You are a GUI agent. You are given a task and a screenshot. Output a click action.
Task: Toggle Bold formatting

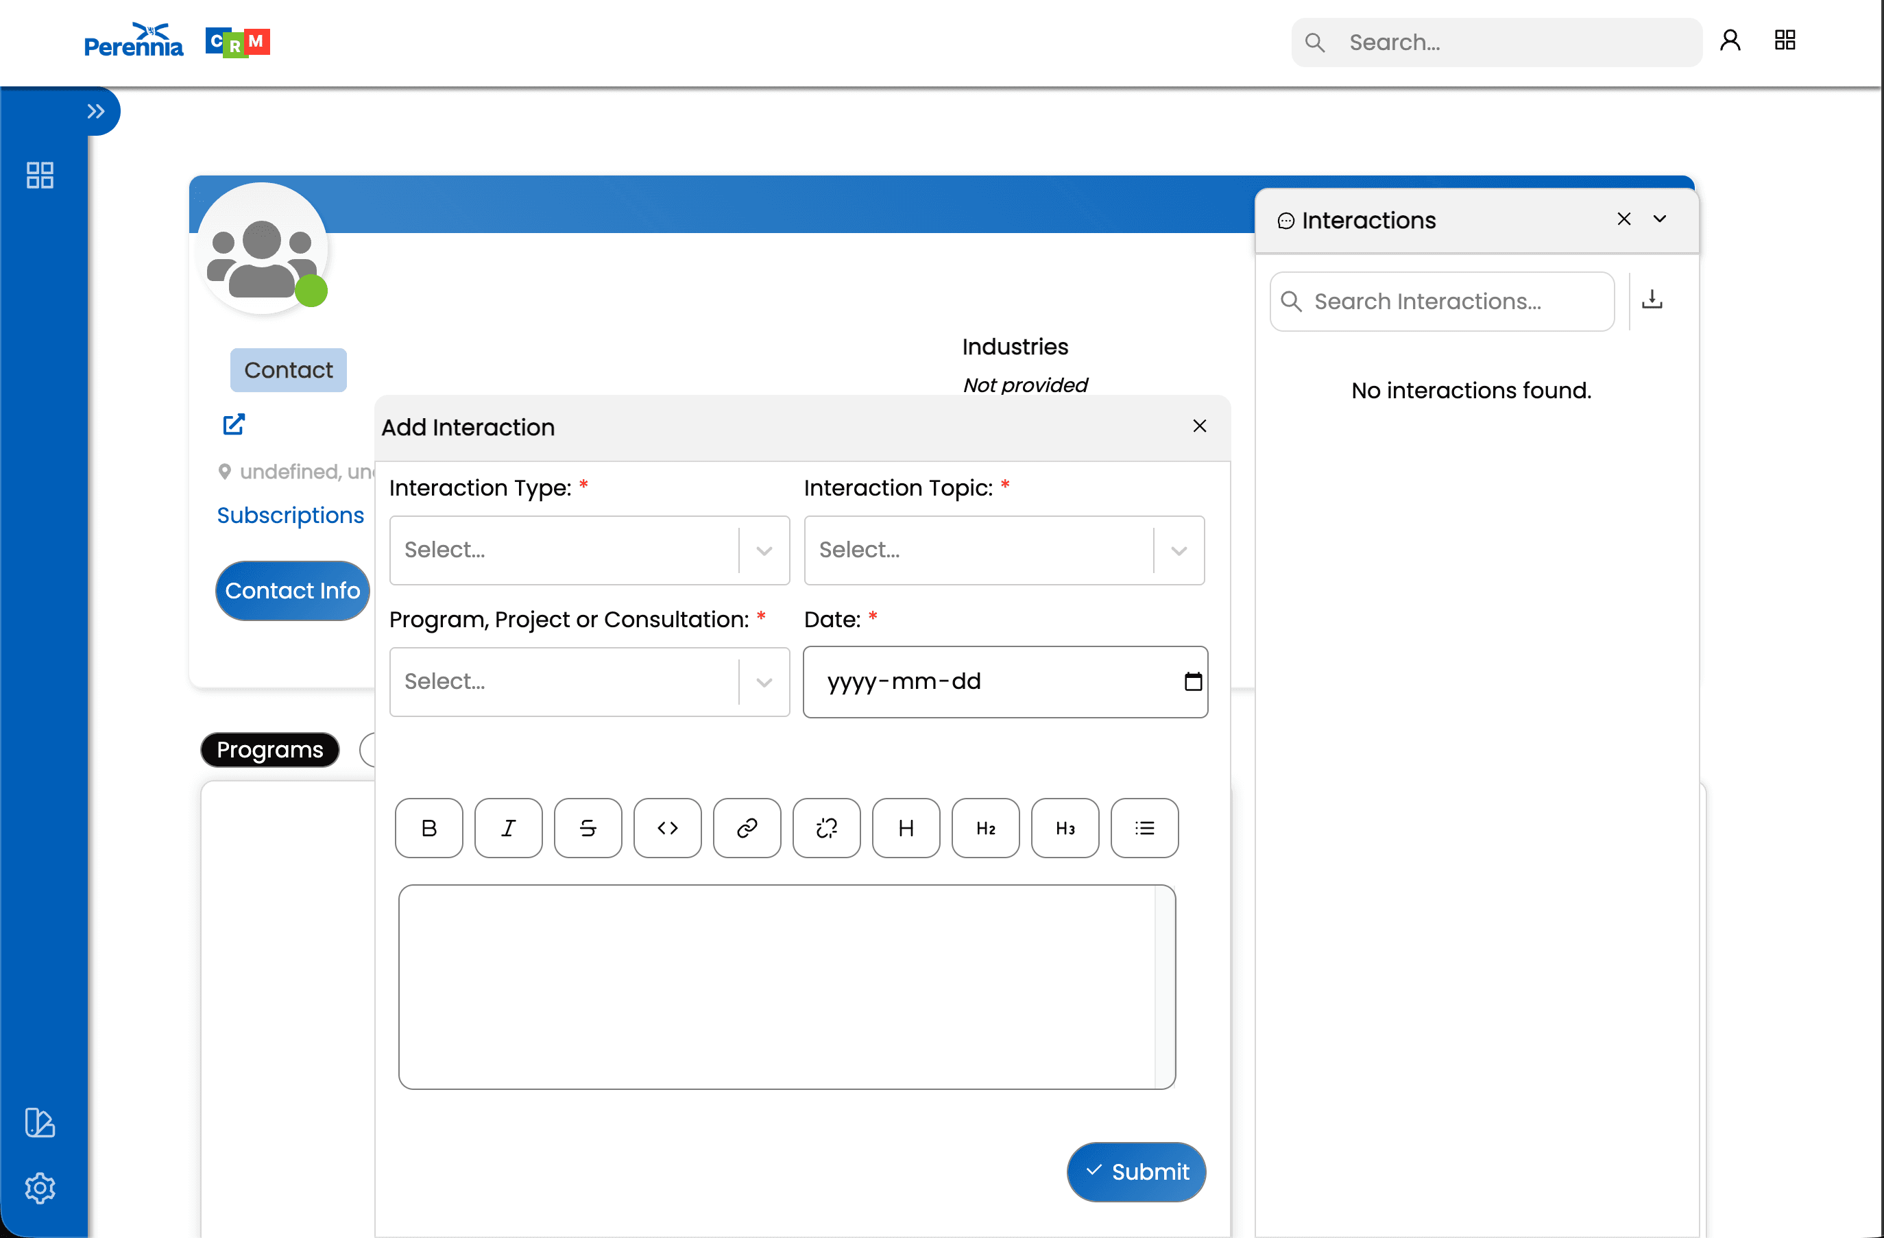[x=429, y=828]
